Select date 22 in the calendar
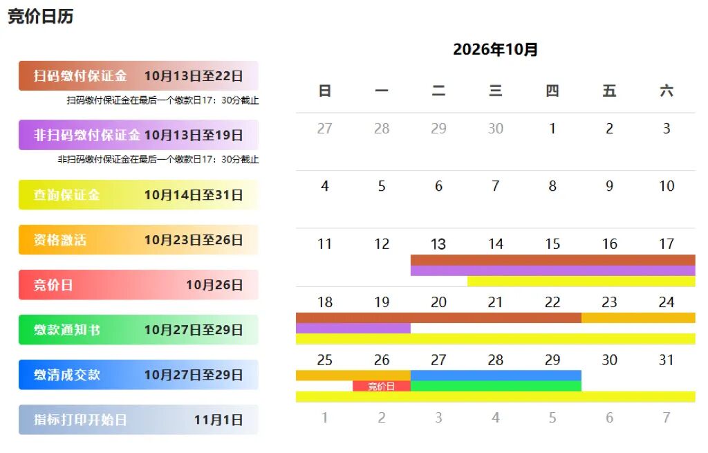This screenshot has width=708, height=453. pyautogui.click(x=552, y=302)
